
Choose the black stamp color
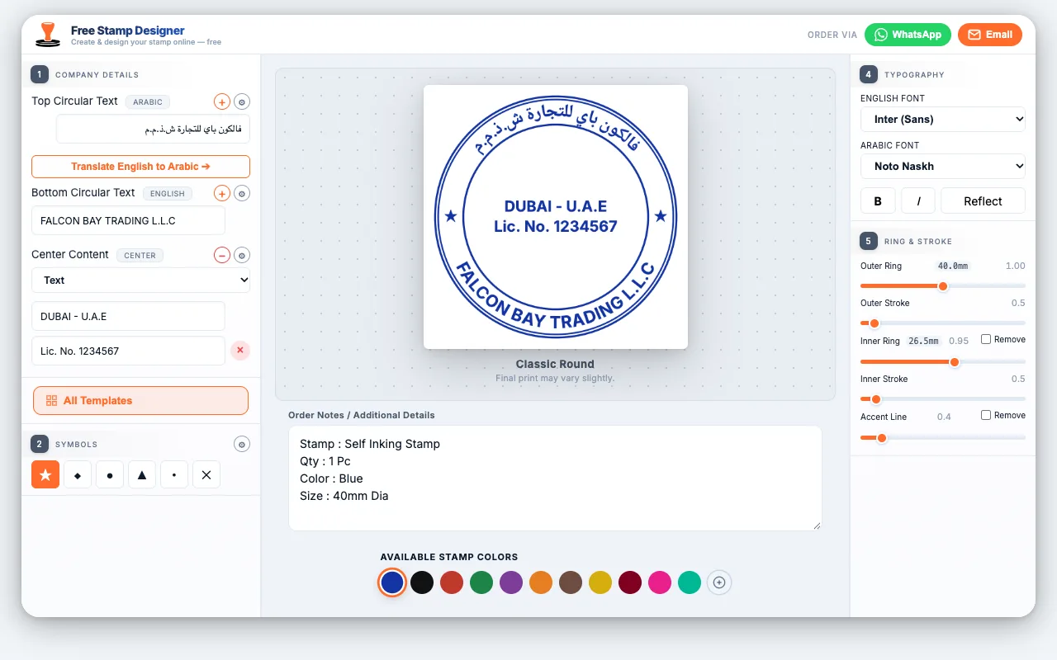422,582
